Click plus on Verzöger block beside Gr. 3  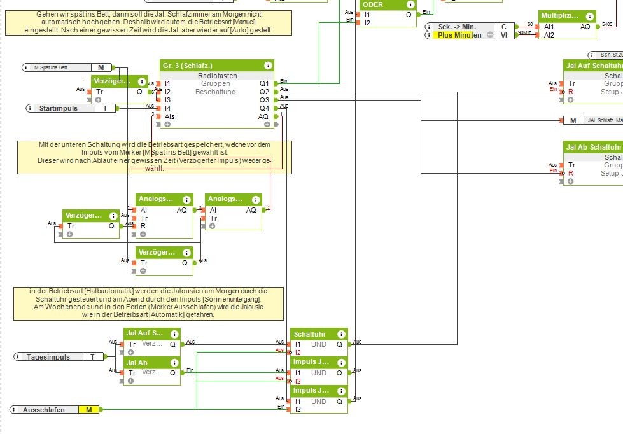tap(98, 100)
